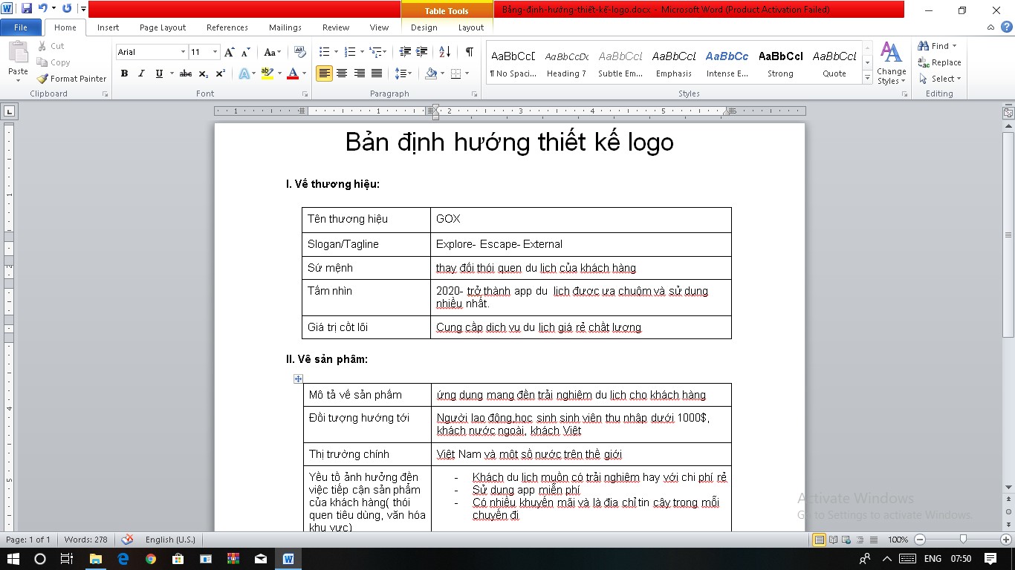The width and height of the screenshot is (1015, 570).
Task: Apply superscript formatting
Action: [221, 73]
